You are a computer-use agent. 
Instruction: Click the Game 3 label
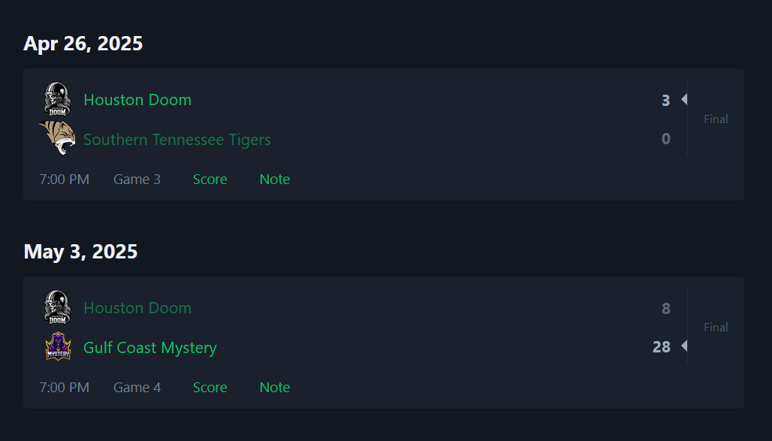pos(137,180)
